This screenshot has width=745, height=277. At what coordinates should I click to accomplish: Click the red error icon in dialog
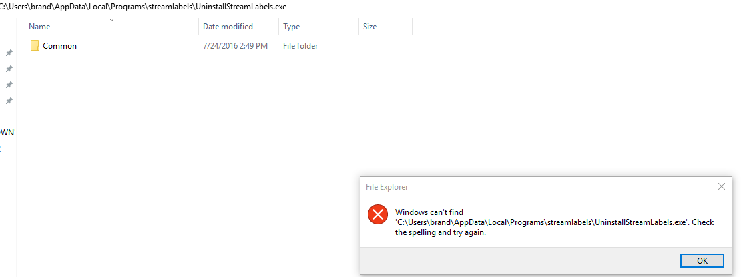(x=378, y=214)
